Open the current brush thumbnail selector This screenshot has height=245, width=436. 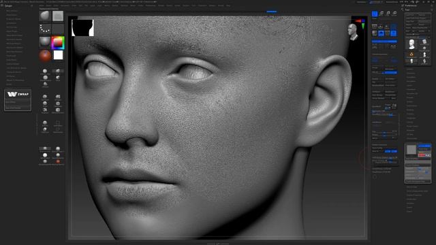(45, 16)
